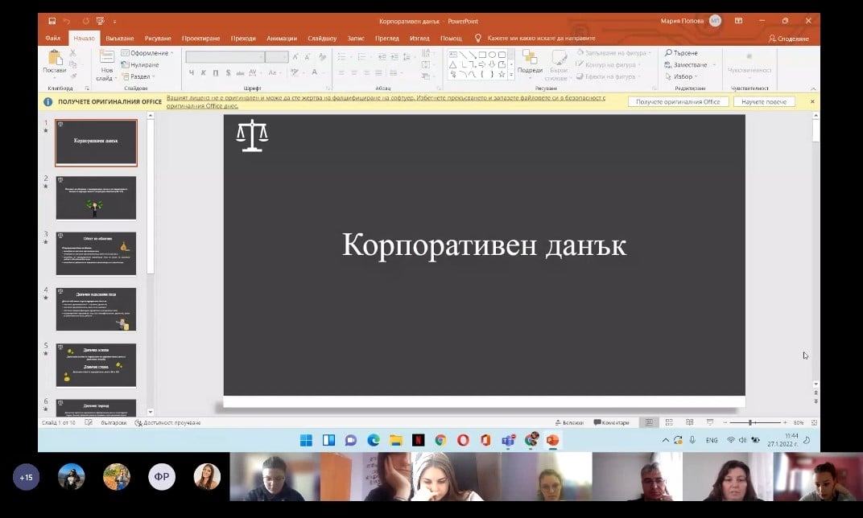Open File Explorer from the taskbar
Image resolution: width=863 pixels, height=518 pixels.
tap(396, 440)
